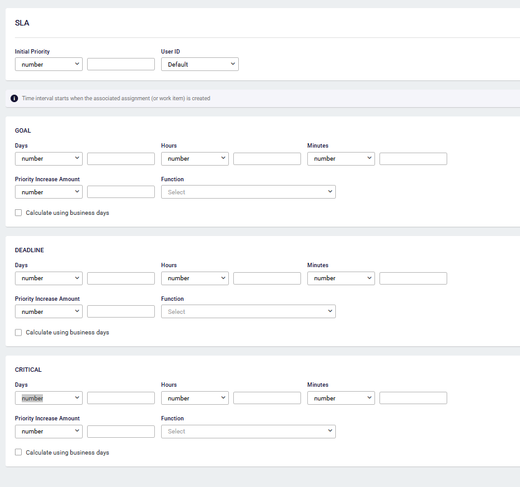Click the Initial Priority value field

click(x=121, y=64)
